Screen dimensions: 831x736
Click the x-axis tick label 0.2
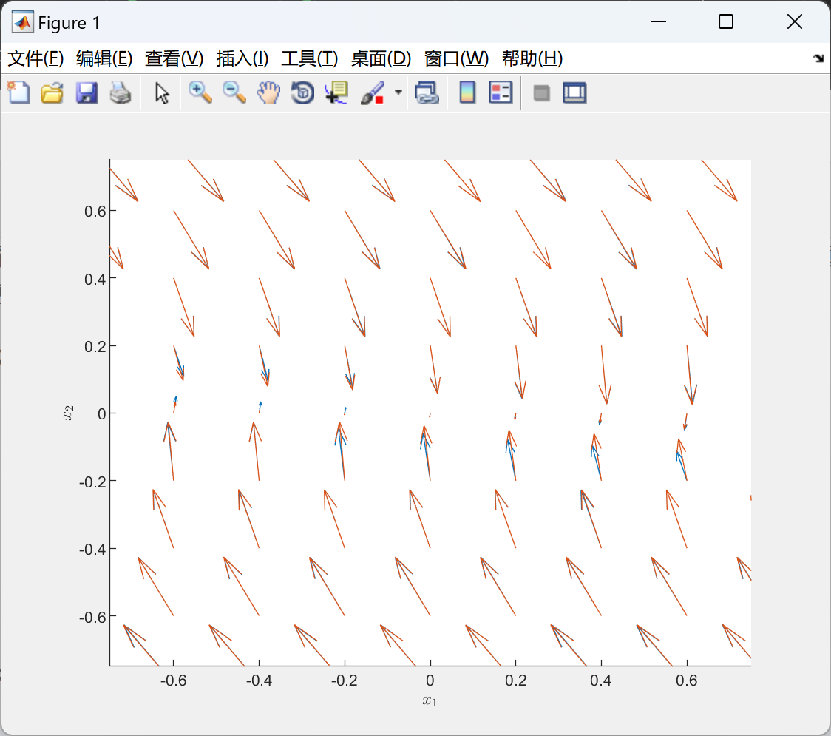[515, 681]
